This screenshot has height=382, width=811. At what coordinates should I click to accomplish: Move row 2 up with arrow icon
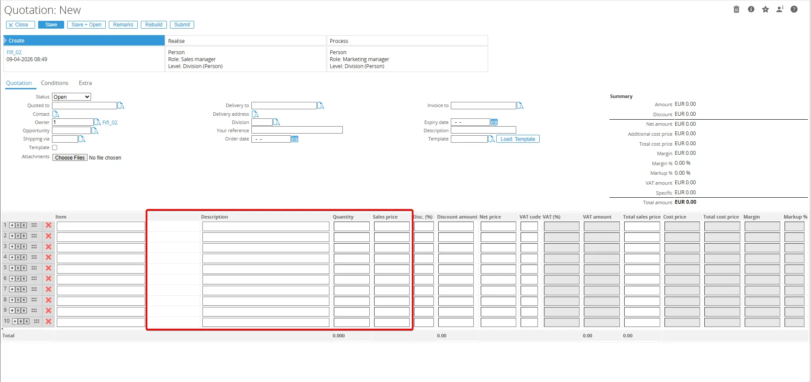(18, 236)
